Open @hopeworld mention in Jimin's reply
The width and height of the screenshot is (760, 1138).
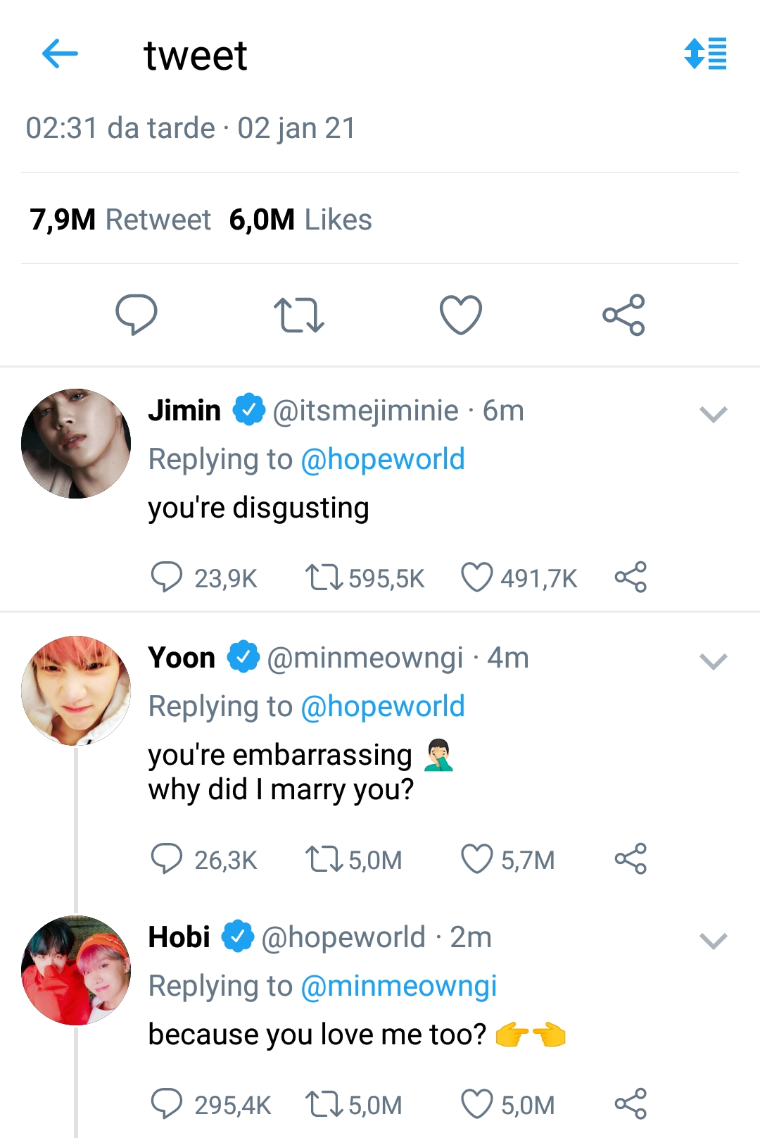click(383, 460)
